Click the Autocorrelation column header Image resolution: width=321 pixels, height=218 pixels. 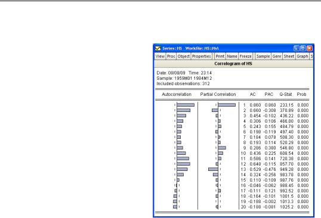click(x=177, y=94)
